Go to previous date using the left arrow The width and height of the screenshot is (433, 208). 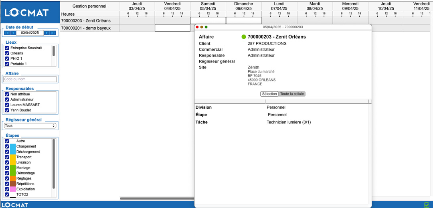(13, 33)
